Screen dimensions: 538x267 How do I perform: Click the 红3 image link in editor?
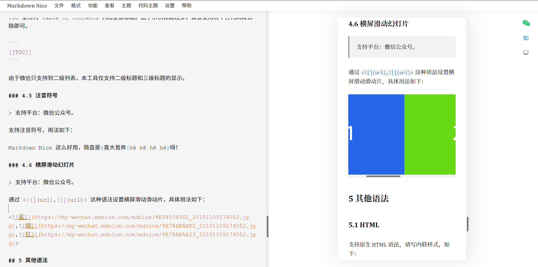[30, 235]
